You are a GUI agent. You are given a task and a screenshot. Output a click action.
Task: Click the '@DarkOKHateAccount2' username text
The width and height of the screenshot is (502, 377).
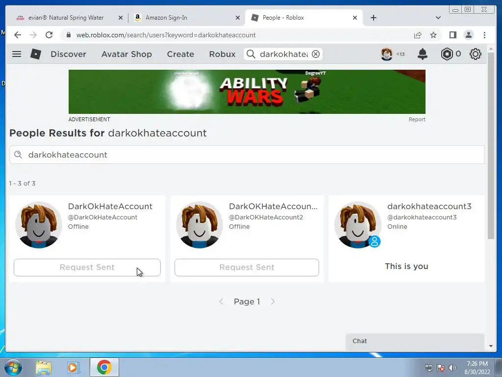(266, 217)
